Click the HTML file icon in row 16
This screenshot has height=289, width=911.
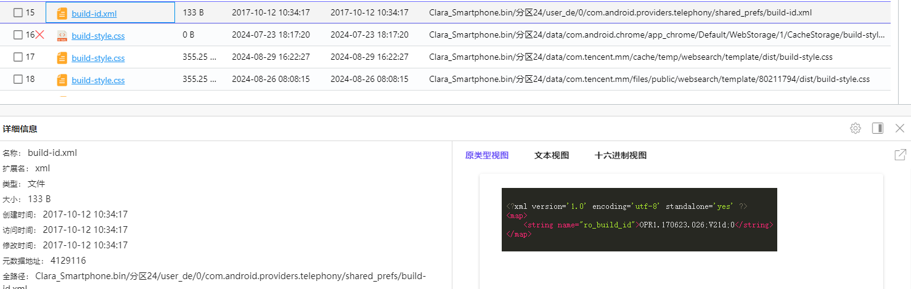click(62, 35)
